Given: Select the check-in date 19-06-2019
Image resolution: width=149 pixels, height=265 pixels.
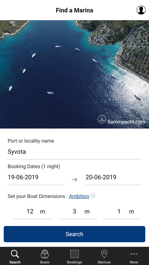Looking at the screenshot, I should click(x=35, y=177).
